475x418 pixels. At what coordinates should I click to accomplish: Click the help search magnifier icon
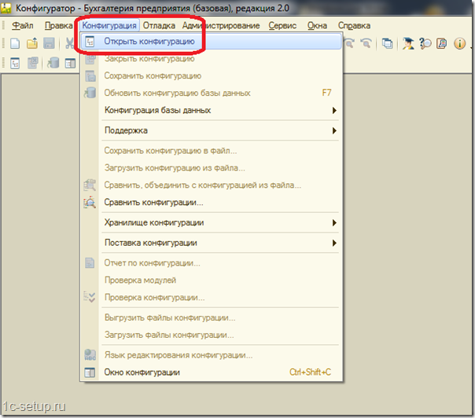(425, 43)
